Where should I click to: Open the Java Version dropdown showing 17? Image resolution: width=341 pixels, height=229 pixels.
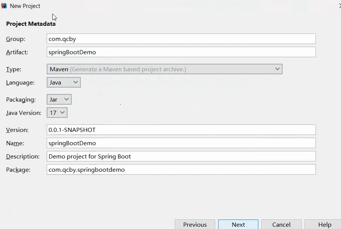57,113
